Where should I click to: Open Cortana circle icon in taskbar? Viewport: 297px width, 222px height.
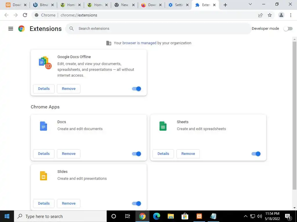(114, 216)
